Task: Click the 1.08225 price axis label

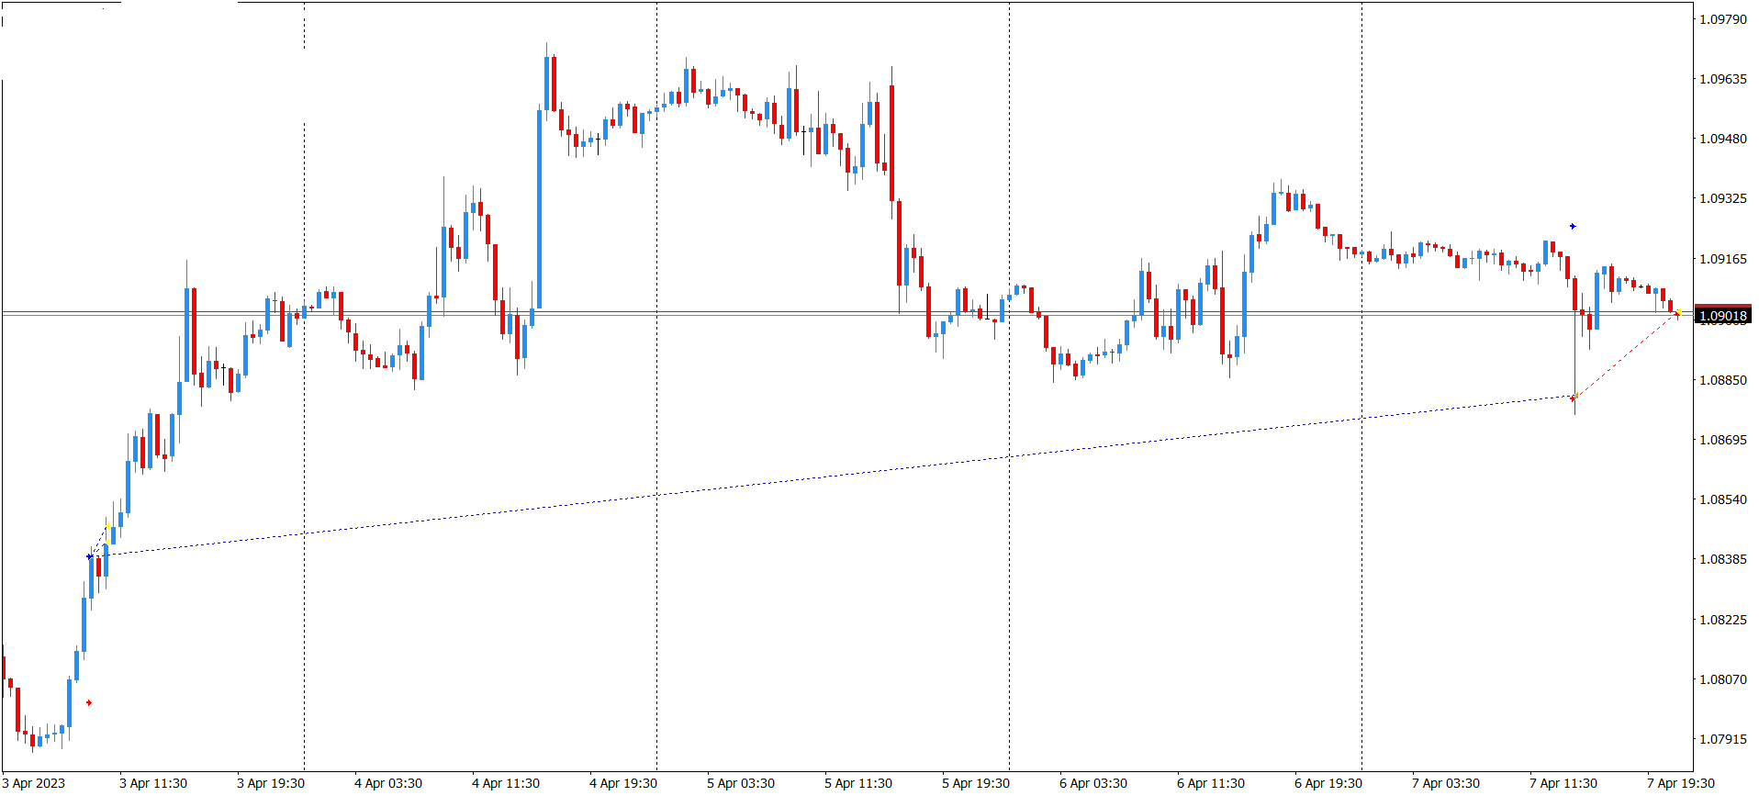Action: [1723, 620]
